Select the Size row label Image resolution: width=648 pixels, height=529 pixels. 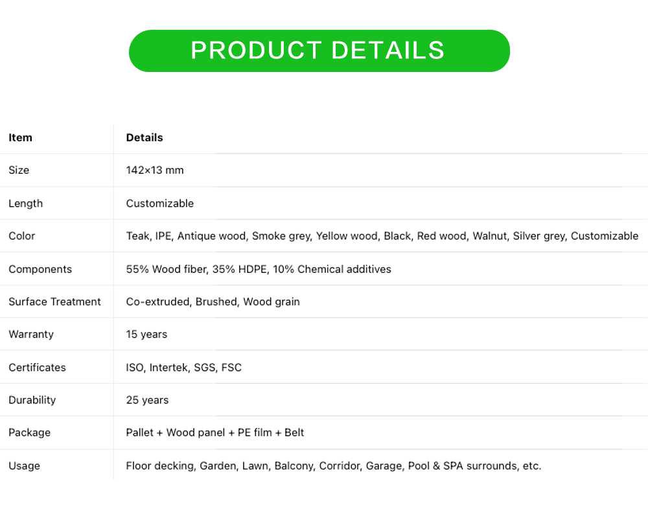tap(19, 170)
